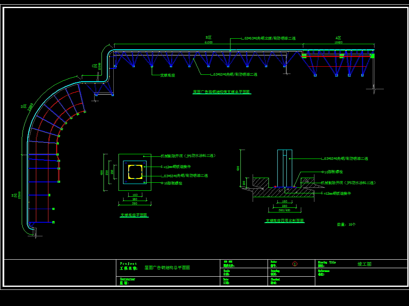This screenshot has width=409, height=306.
Task: Click the 支撑底座平面图 drawing title
Action: click(134, 215)
